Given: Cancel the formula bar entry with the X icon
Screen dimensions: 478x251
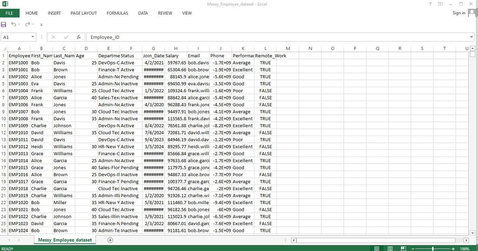Looking at the screenshot, I should [54, 37].
